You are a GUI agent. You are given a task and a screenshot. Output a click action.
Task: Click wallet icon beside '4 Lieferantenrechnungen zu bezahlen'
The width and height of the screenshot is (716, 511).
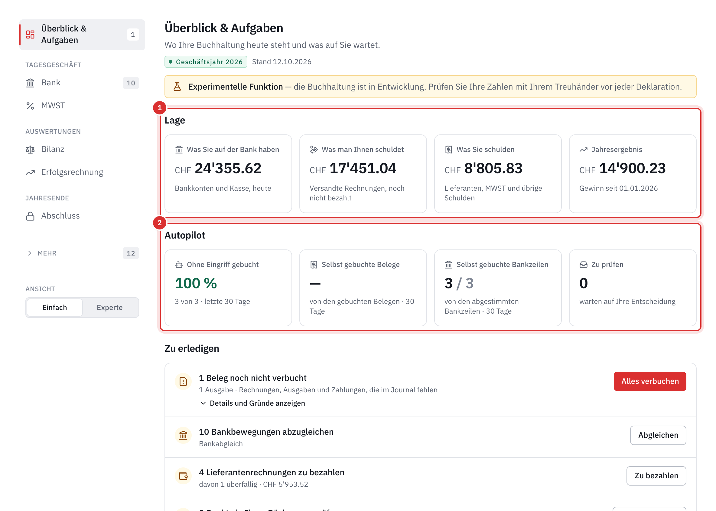click(183, 476)
